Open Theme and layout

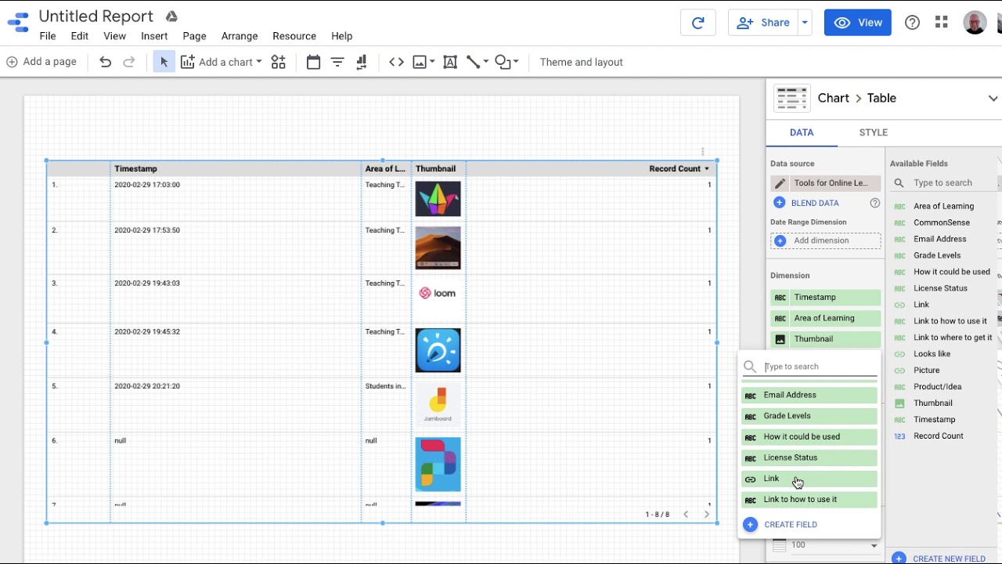582,62
